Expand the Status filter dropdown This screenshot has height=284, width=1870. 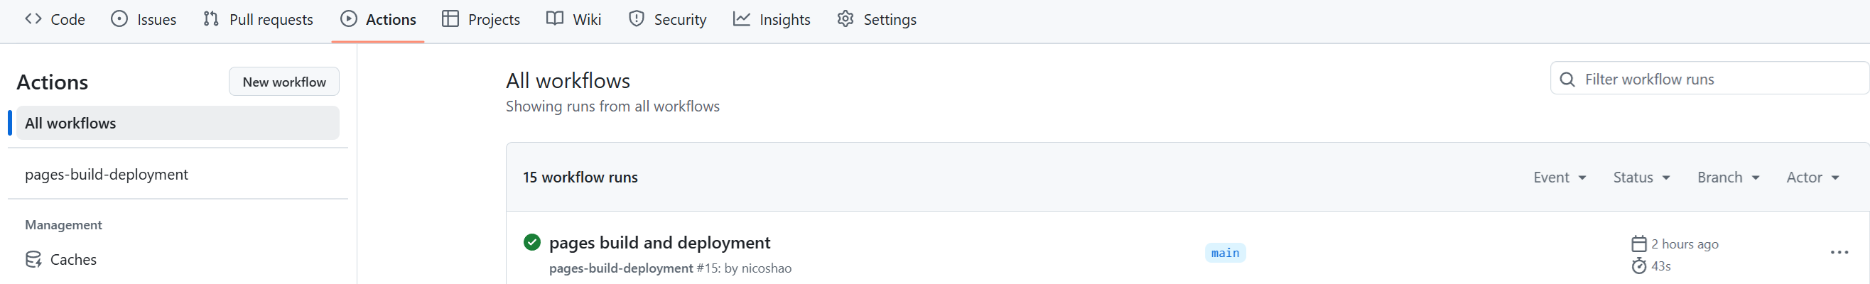coord(1641,177)
